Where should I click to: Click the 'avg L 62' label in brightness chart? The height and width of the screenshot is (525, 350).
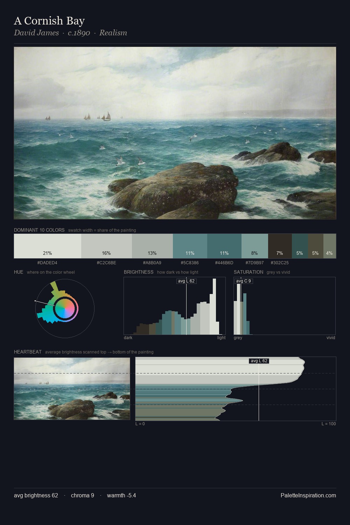(x=186, y=281)
